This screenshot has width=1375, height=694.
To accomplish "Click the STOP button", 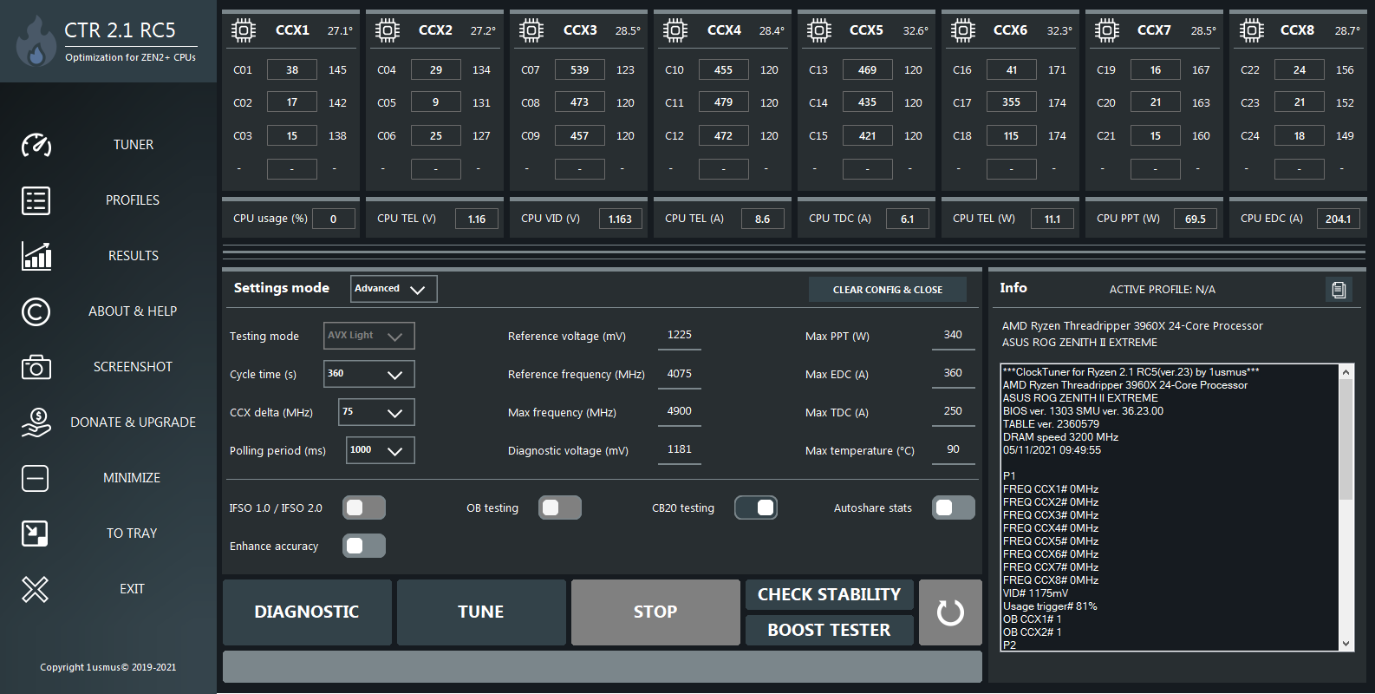I will (655, 612).
